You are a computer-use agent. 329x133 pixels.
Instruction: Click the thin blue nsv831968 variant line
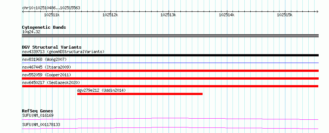(170, 63)
